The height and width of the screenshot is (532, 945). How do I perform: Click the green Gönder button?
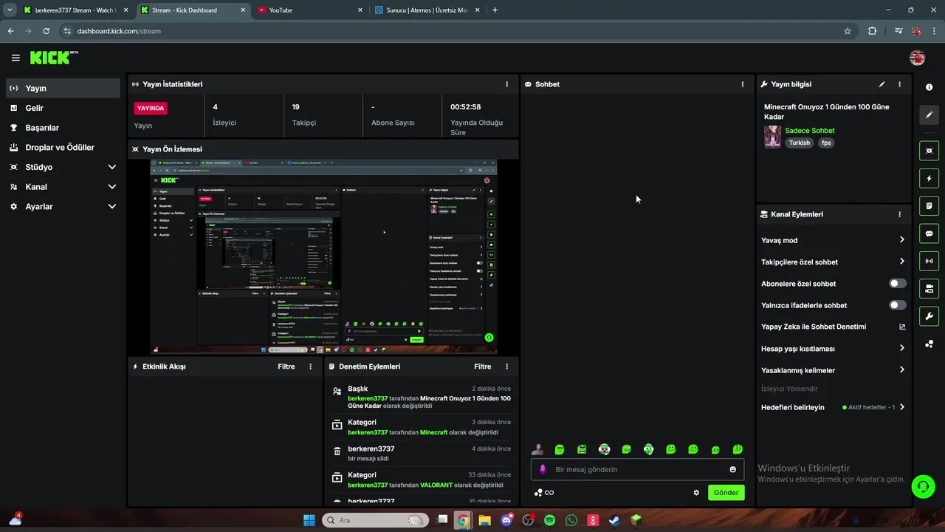(x=726, y=493)
